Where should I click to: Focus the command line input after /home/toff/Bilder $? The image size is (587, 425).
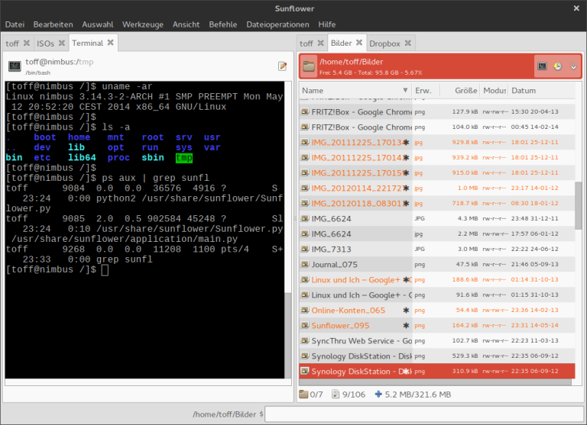tap(425, 414)
